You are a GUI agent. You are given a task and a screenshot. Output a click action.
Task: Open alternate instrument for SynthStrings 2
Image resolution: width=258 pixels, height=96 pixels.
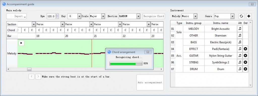tap(240, 62)
